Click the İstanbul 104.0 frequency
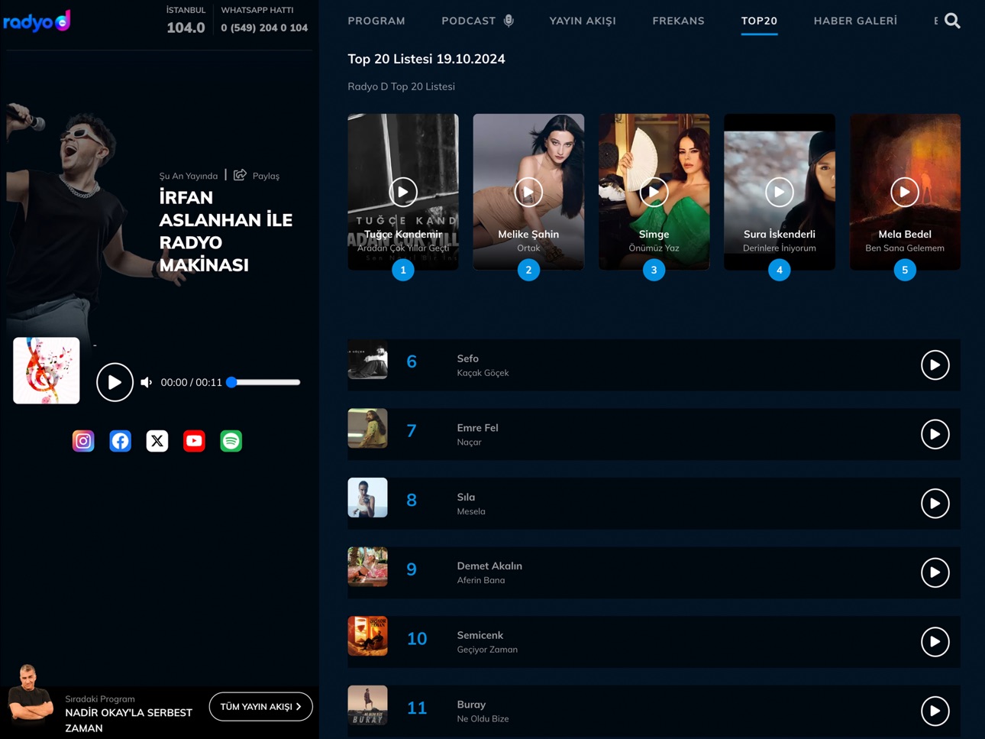 point(186,28)
